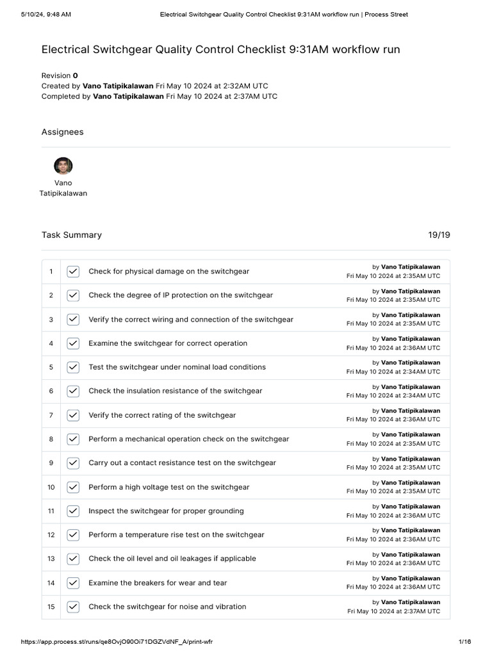Image resolution: width=492 pixels, height=656 pixels.
Task: Toggle high voltage test checkbox
Action: [73, 487]
